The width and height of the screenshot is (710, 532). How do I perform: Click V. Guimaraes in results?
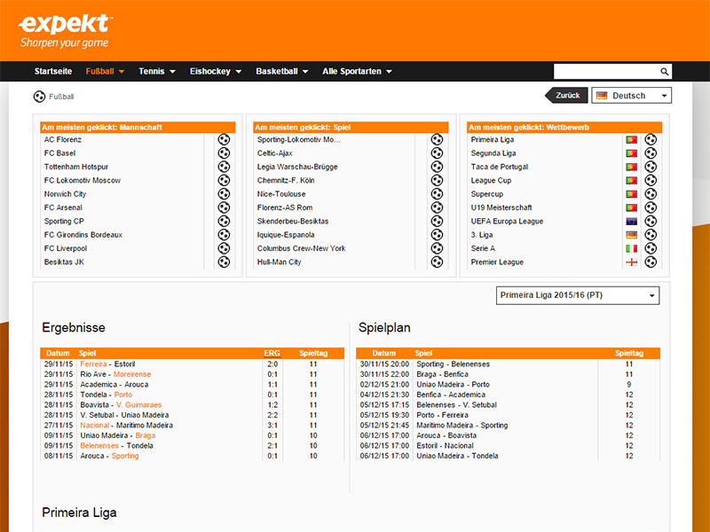pos(138,405)
